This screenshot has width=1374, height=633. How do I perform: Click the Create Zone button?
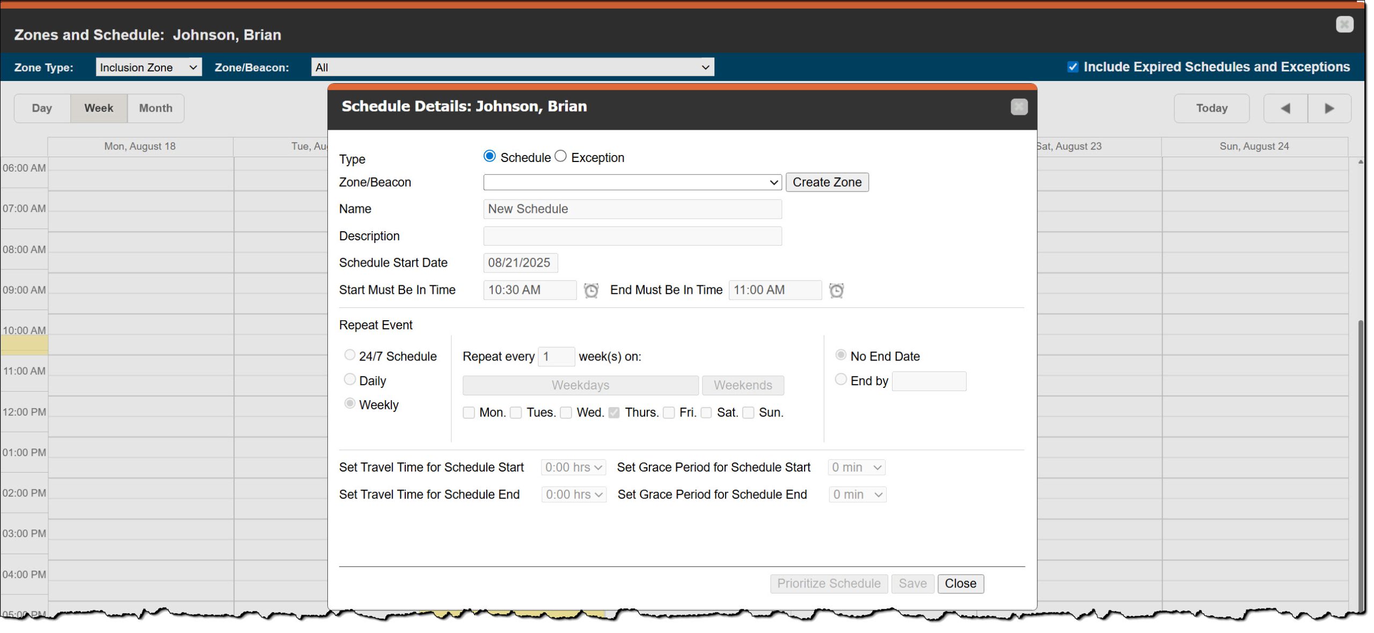point(827,182)
